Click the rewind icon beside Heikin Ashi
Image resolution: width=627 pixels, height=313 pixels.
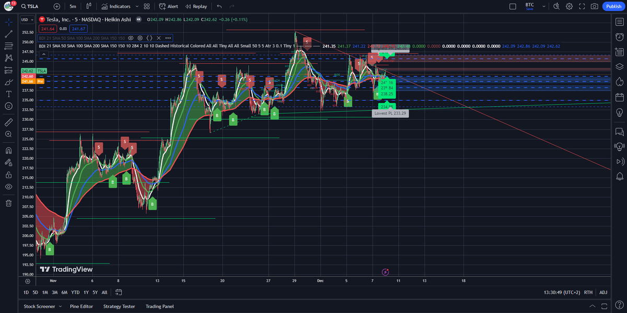(x=138, y=19)
